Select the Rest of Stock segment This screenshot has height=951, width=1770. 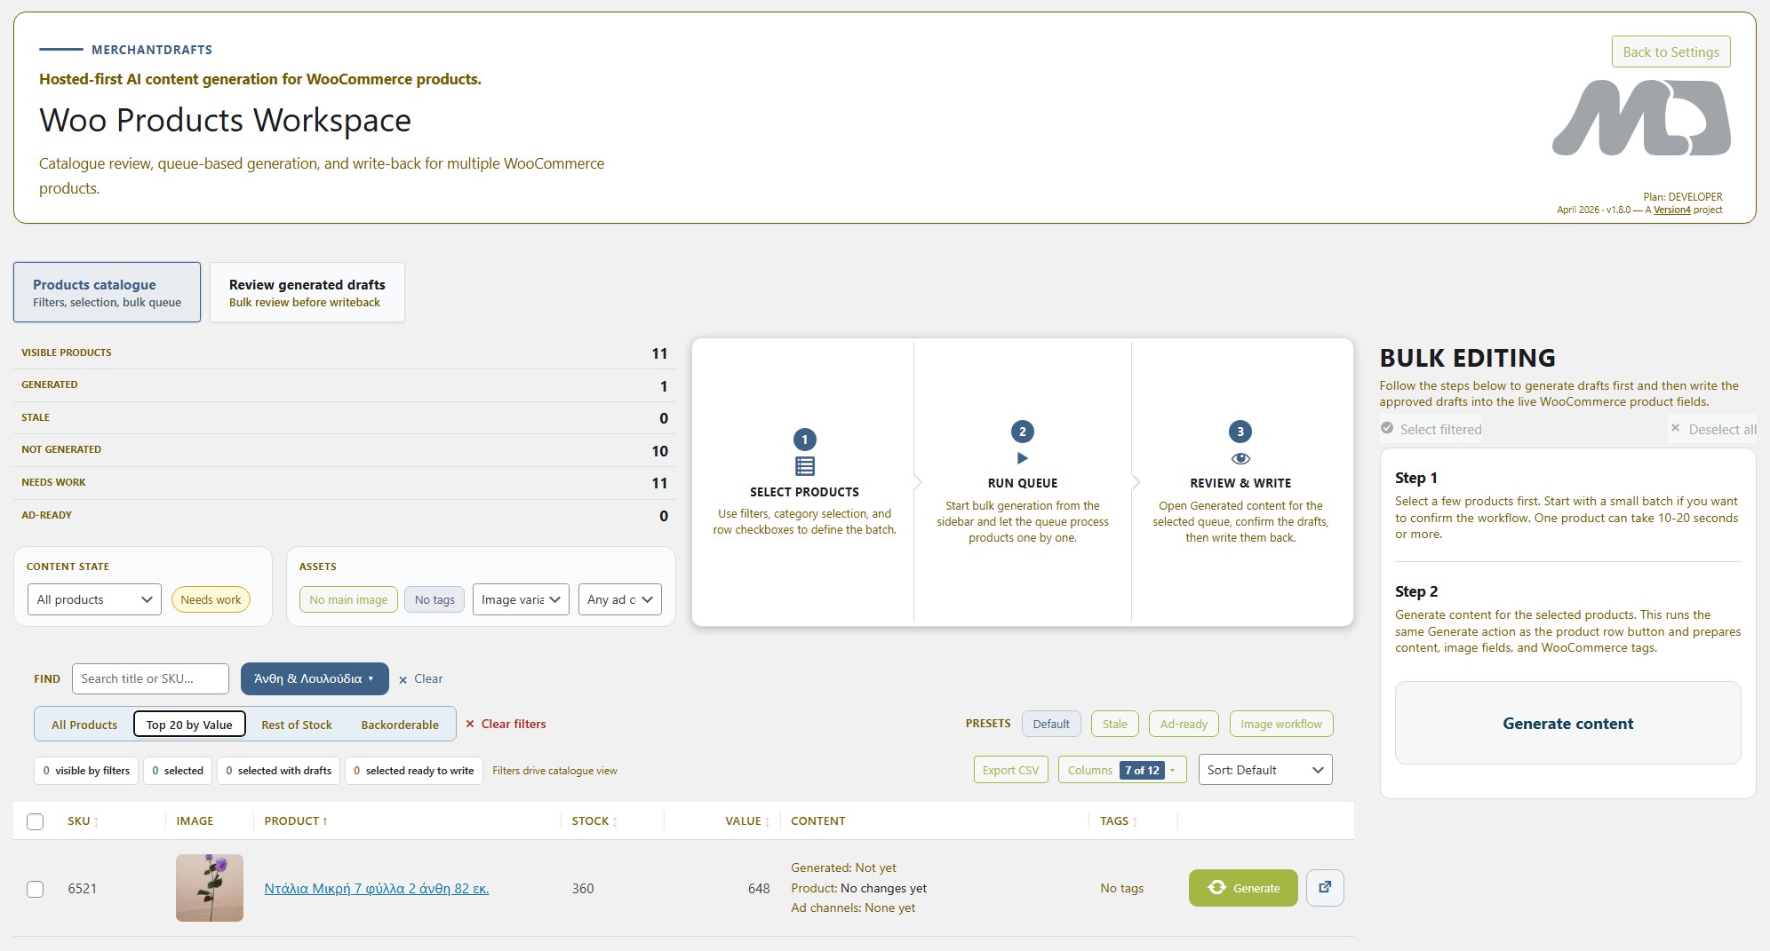(x=297, y=725)
